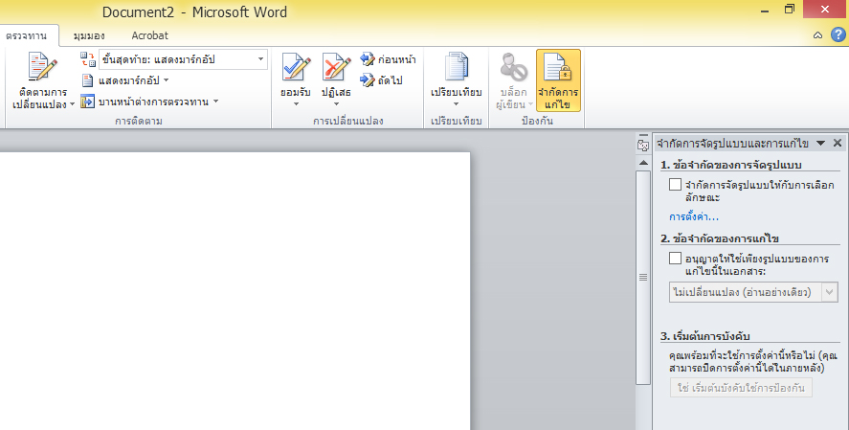Minimize the Microsoft Word window

tap(765, 10)
